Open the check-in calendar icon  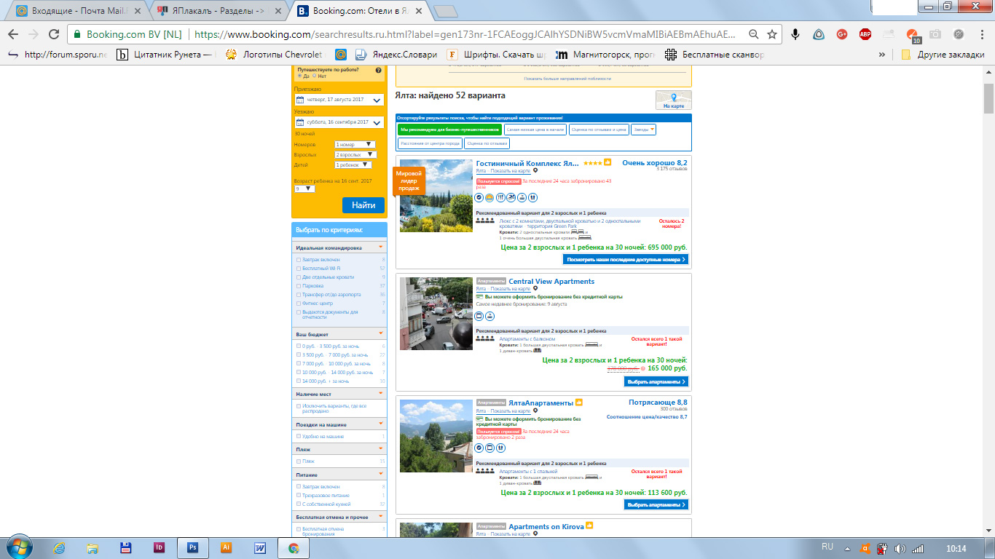pos(299,100)
